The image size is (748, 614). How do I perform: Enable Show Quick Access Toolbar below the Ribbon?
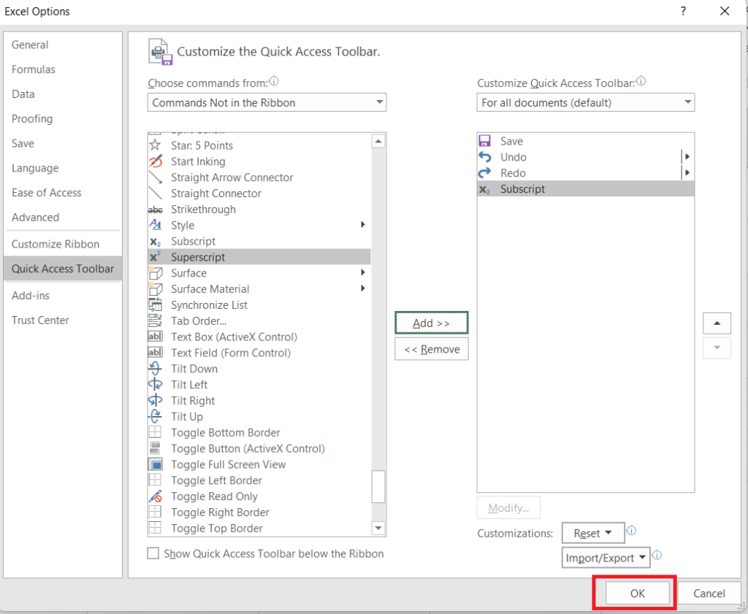coord(153,553)
